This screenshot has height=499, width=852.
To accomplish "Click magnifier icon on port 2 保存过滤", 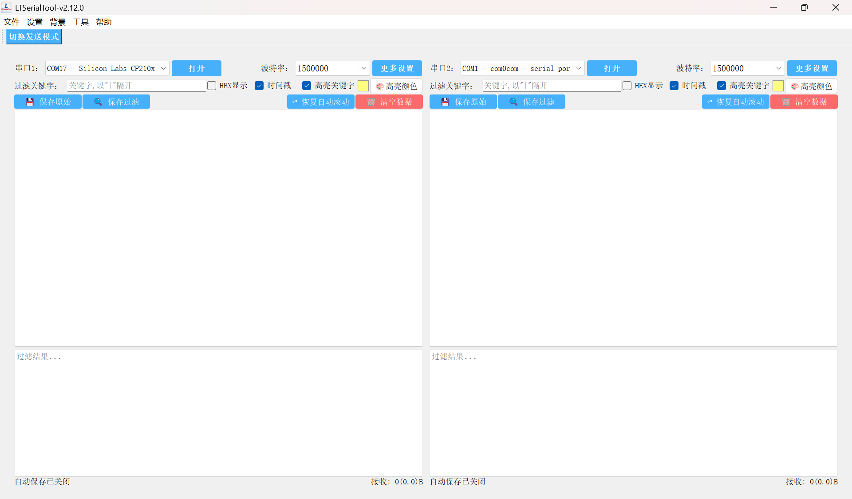I will coord(513,102).
